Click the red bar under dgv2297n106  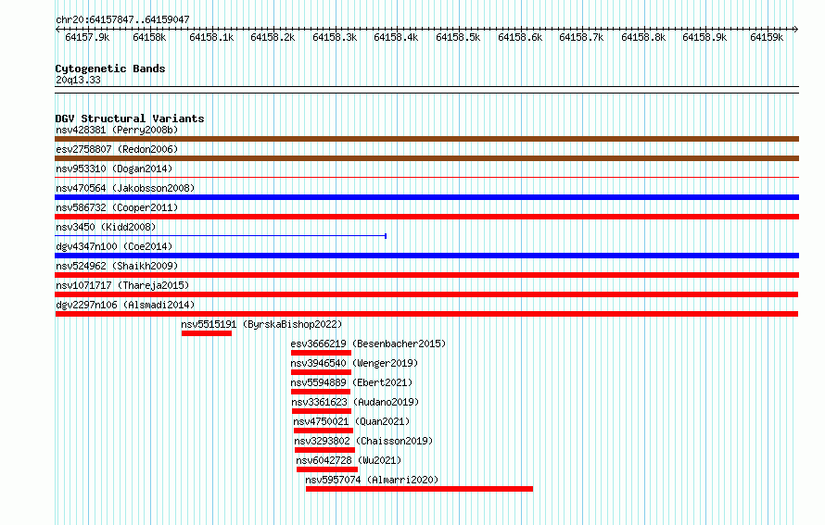[426, 314]
